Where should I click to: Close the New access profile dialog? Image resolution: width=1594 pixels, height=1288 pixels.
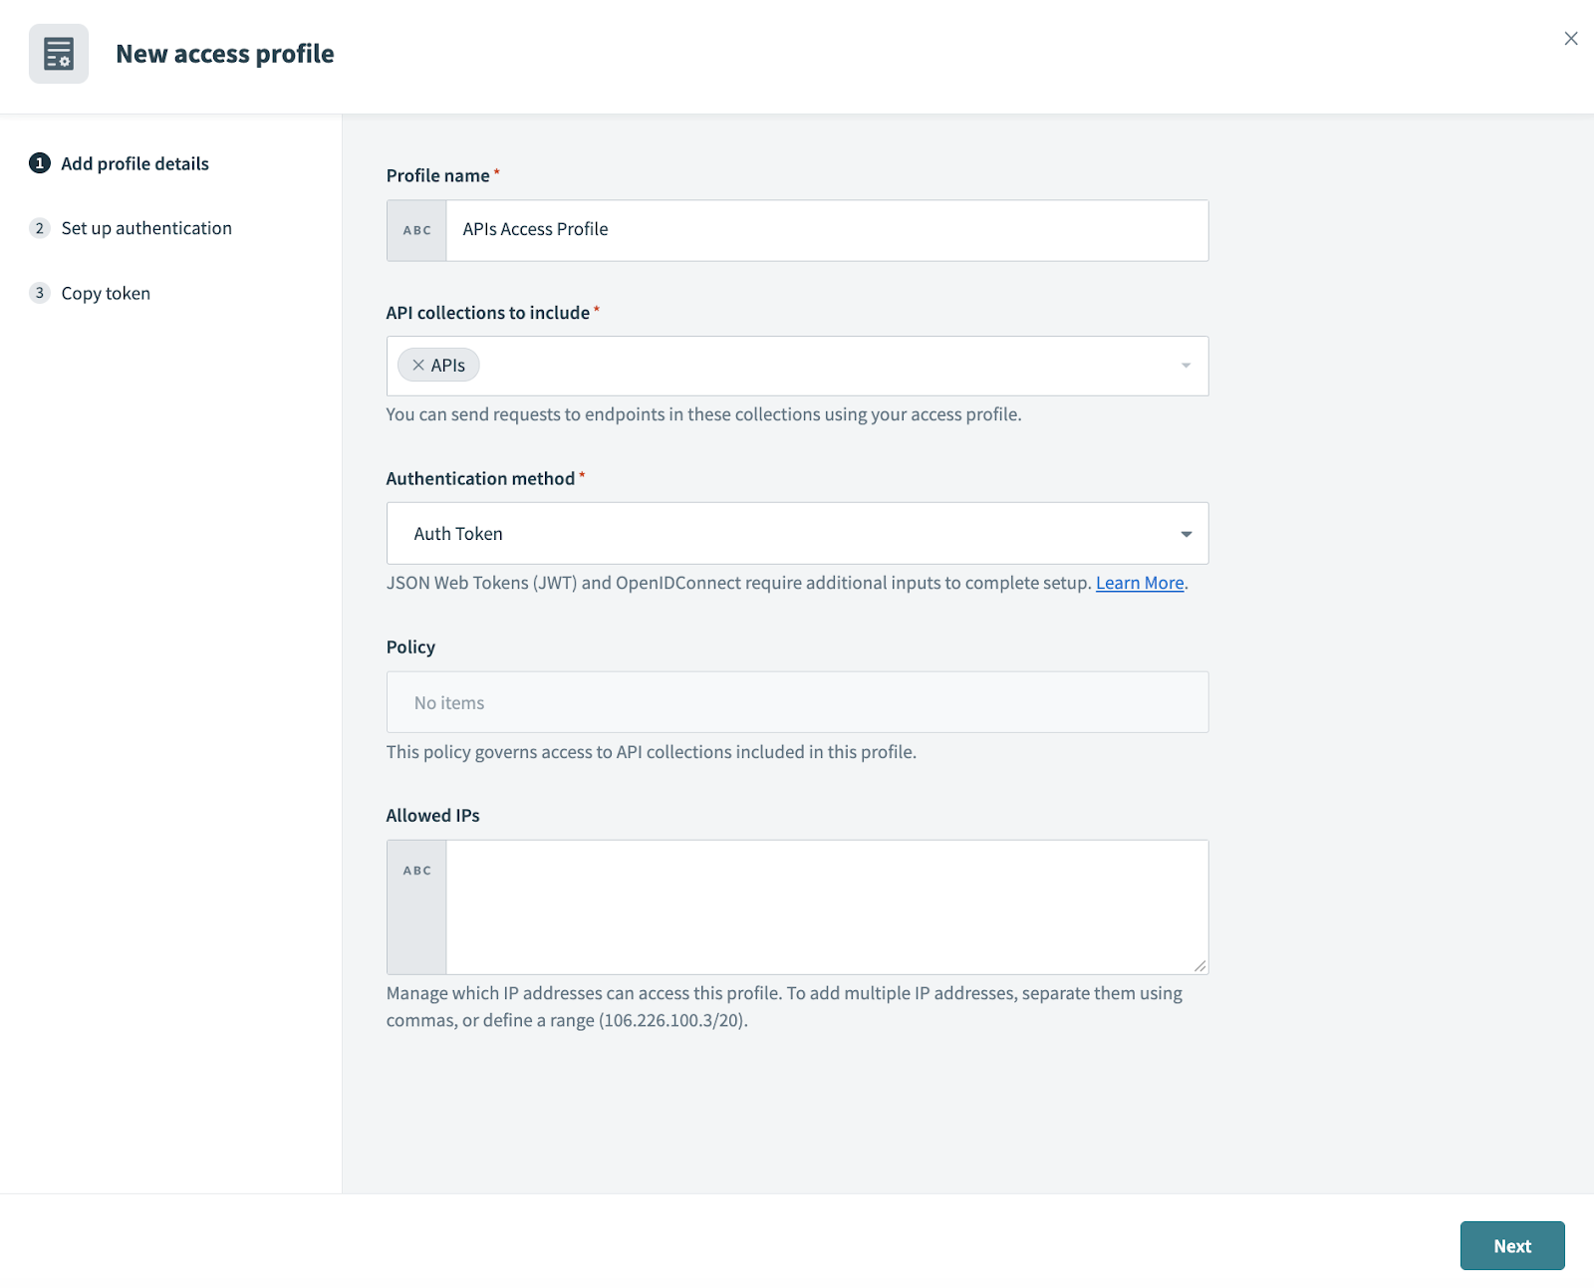(x=1570, y=39)
